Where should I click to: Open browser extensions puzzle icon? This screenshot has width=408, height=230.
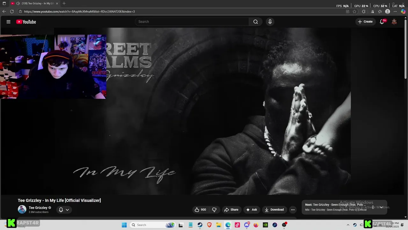[364, 11]
